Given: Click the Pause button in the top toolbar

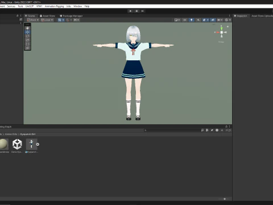Looking at the screenshot, I should click(x=136, y=11).
